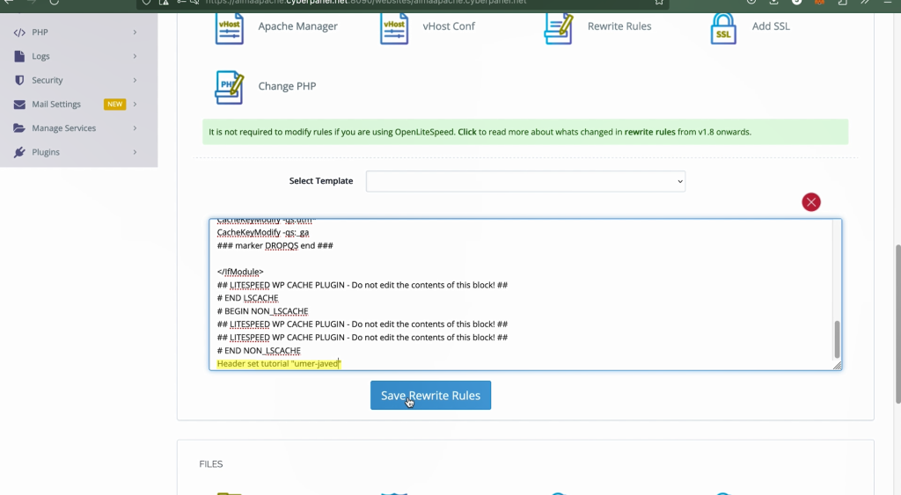Click the rewrite rules textarea scrollbar thumb
Screen dimensions: 901x495
(x=837, y=339)
